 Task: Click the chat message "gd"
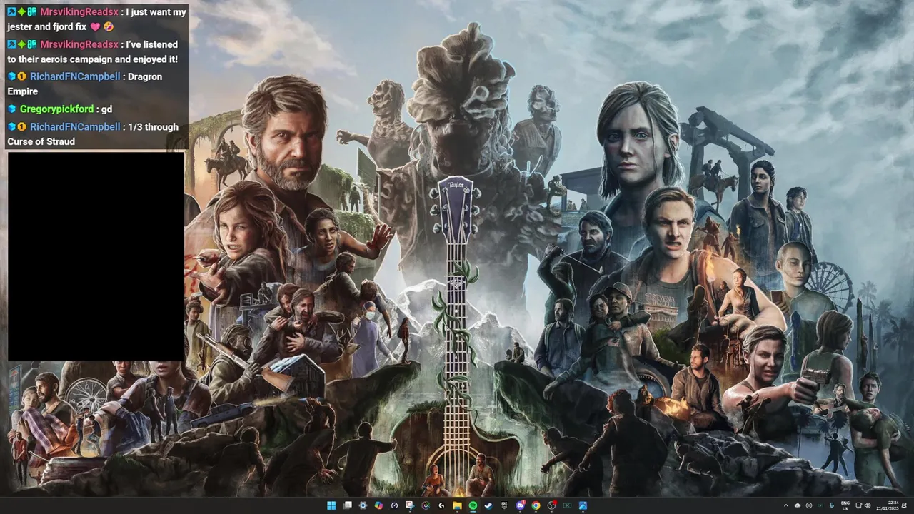[x=107, y=109]
